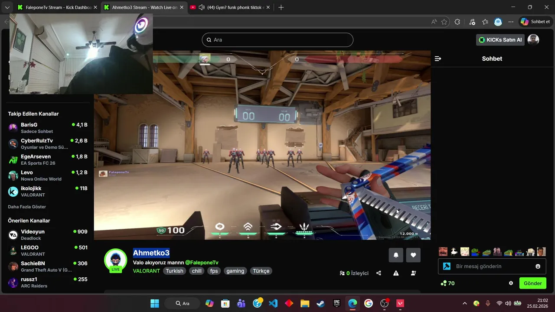This screenshot has height=312, width=555.
Task: Open the VALORANT category link under stream title
Action: pyautogui.click(x=147, y=271)
